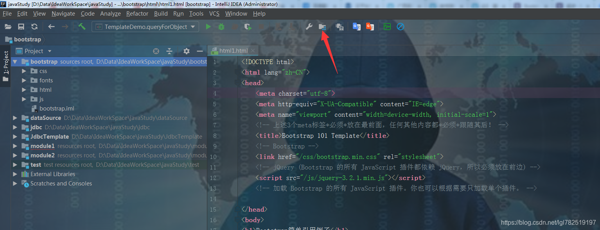Screen dimensions: 600x230
Task: Open the File menu
Action: click(x=7, y=14)
